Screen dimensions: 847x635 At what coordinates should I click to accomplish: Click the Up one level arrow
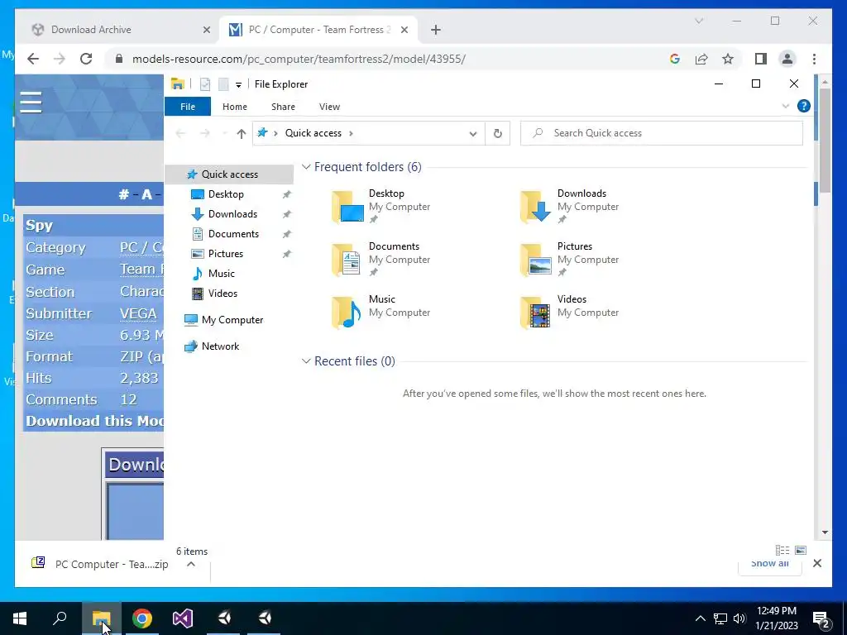click(x=241, y=133)
